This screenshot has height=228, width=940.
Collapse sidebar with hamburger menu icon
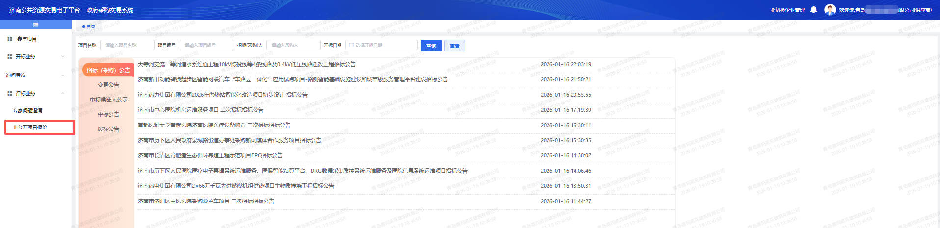click(x=35, y=25)
